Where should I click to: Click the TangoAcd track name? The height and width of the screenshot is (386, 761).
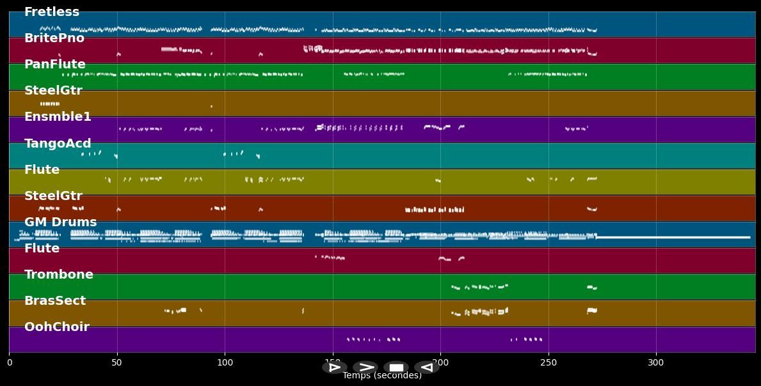click(x=58, y=144)
